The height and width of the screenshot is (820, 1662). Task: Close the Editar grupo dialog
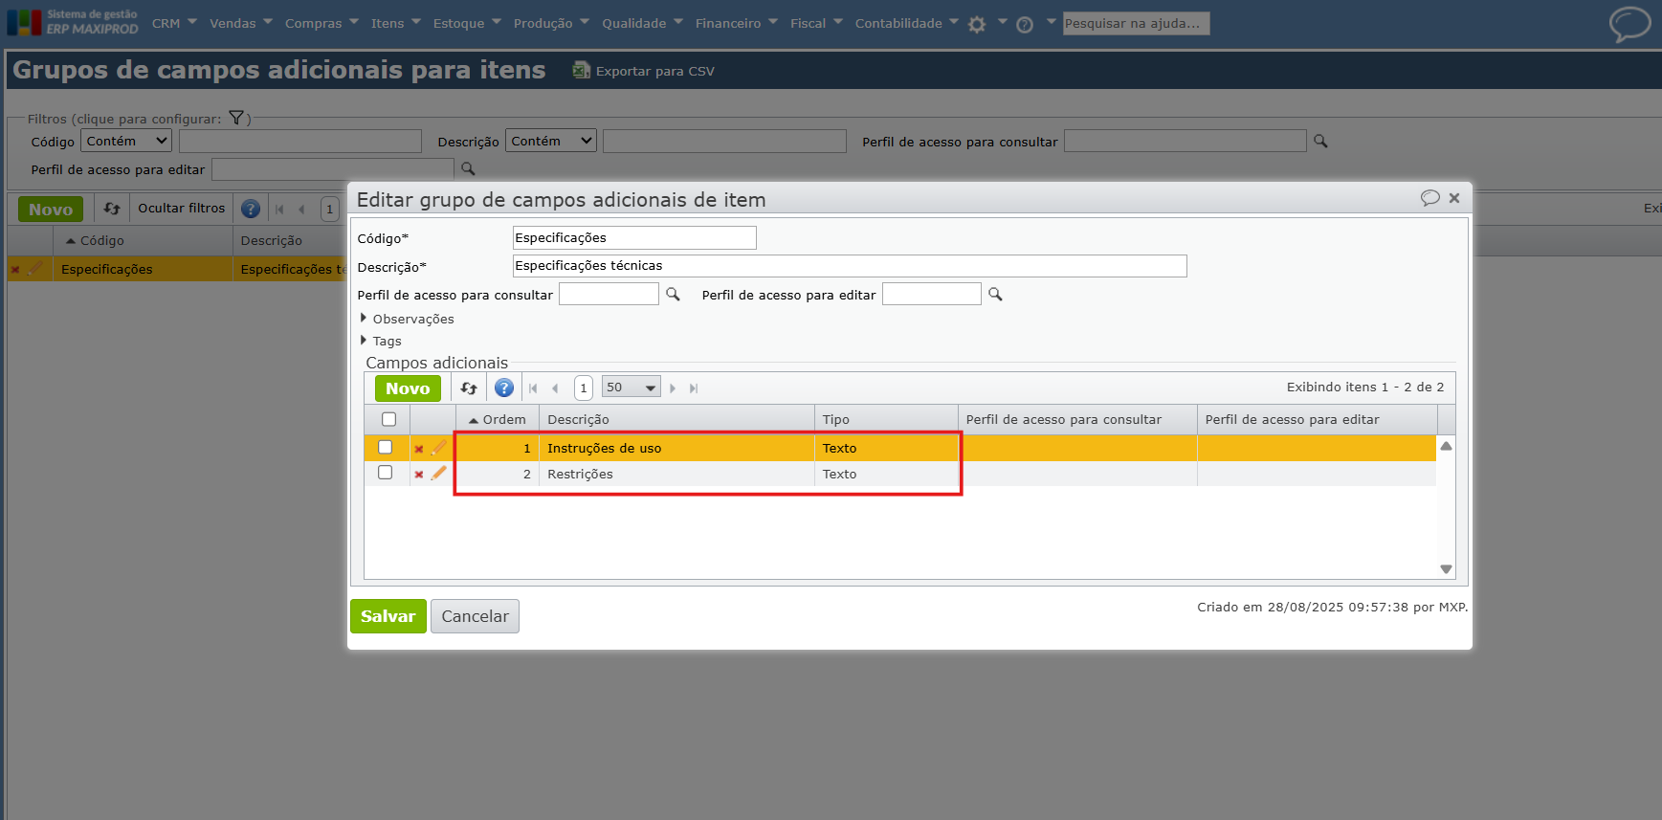pyautogui.click(x=1454, y=198)
